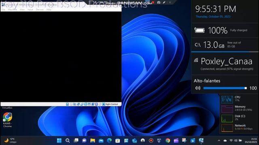Screen dimensions: 259x145
Task: Click the Right Control host key label
Action: click(x=112, y=104)
